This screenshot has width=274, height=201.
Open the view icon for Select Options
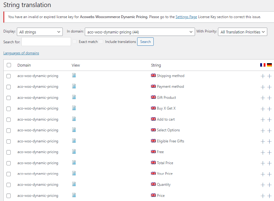[74, 130]
